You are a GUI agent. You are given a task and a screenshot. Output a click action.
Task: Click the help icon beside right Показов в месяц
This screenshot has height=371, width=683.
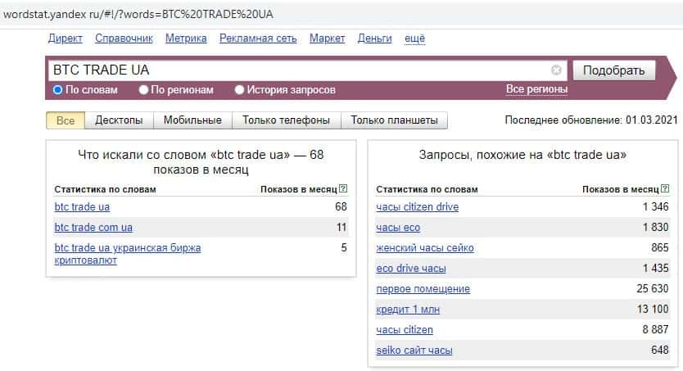click(664, 189)
